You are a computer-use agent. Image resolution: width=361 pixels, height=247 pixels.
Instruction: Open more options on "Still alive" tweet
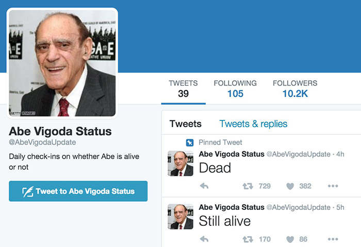(x=333, y=239)
